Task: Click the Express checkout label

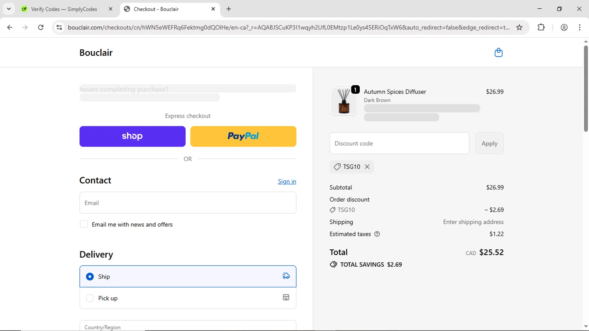Action: tap(188, 116)
